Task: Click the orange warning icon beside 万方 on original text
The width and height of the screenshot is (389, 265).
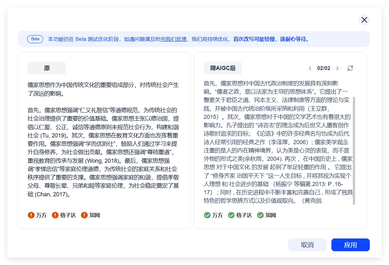Action: point(31,215)
